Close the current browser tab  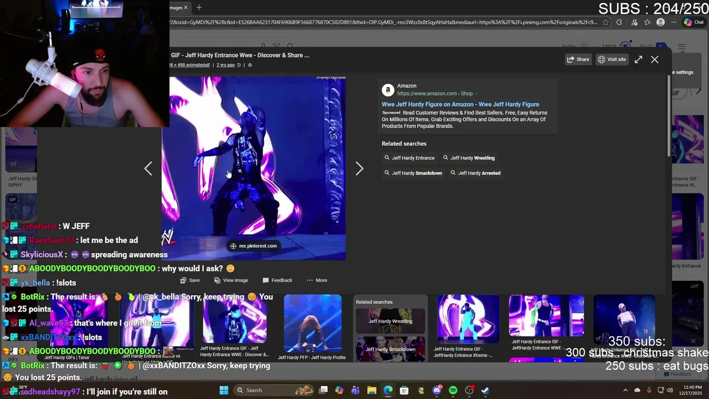(x=186, y=7)
